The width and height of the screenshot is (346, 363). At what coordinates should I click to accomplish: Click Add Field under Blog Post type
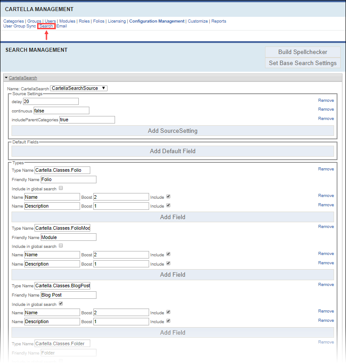coord(173,332)
